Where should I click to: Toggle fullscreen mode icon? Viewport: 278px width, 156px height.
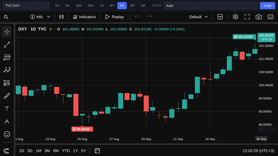(x=247, y=17)
